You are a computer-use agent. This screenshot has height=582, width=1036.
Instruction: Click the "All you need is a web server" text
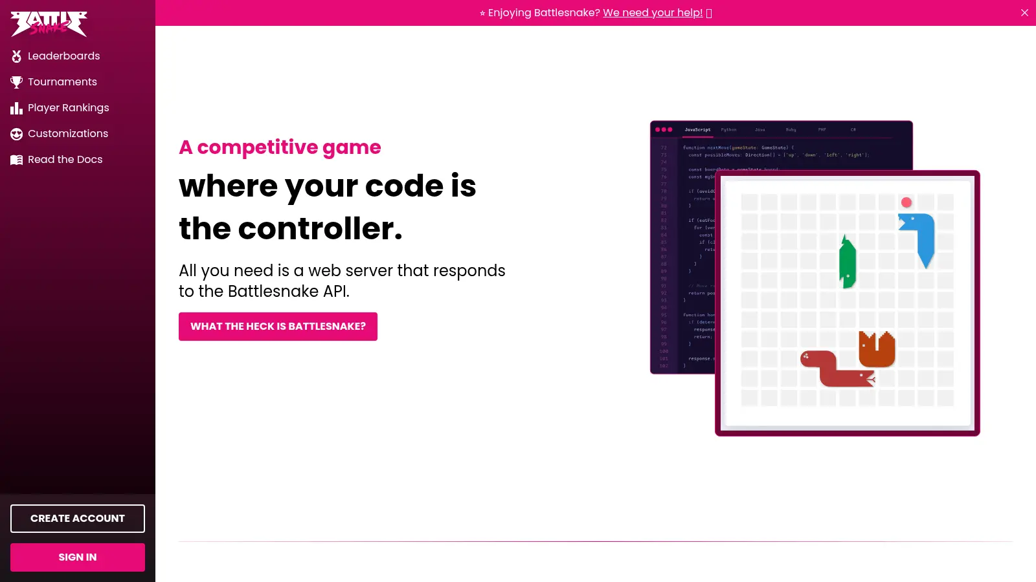pos(342,281)
